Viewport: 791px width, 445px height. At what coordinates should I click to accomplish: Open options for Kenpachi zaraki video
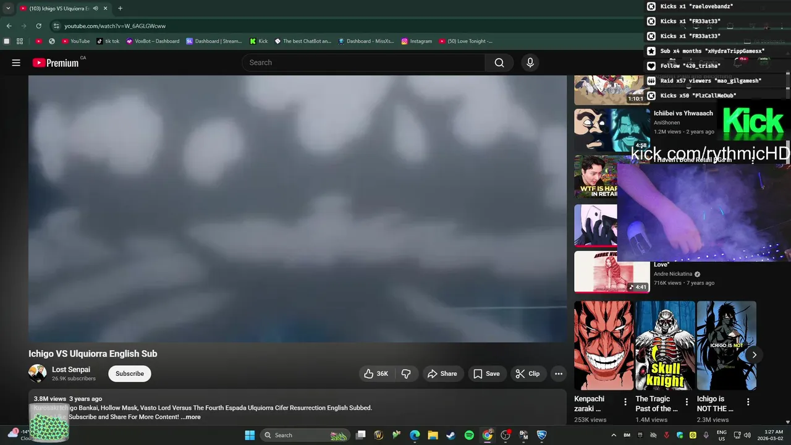[x=625, y=402]
